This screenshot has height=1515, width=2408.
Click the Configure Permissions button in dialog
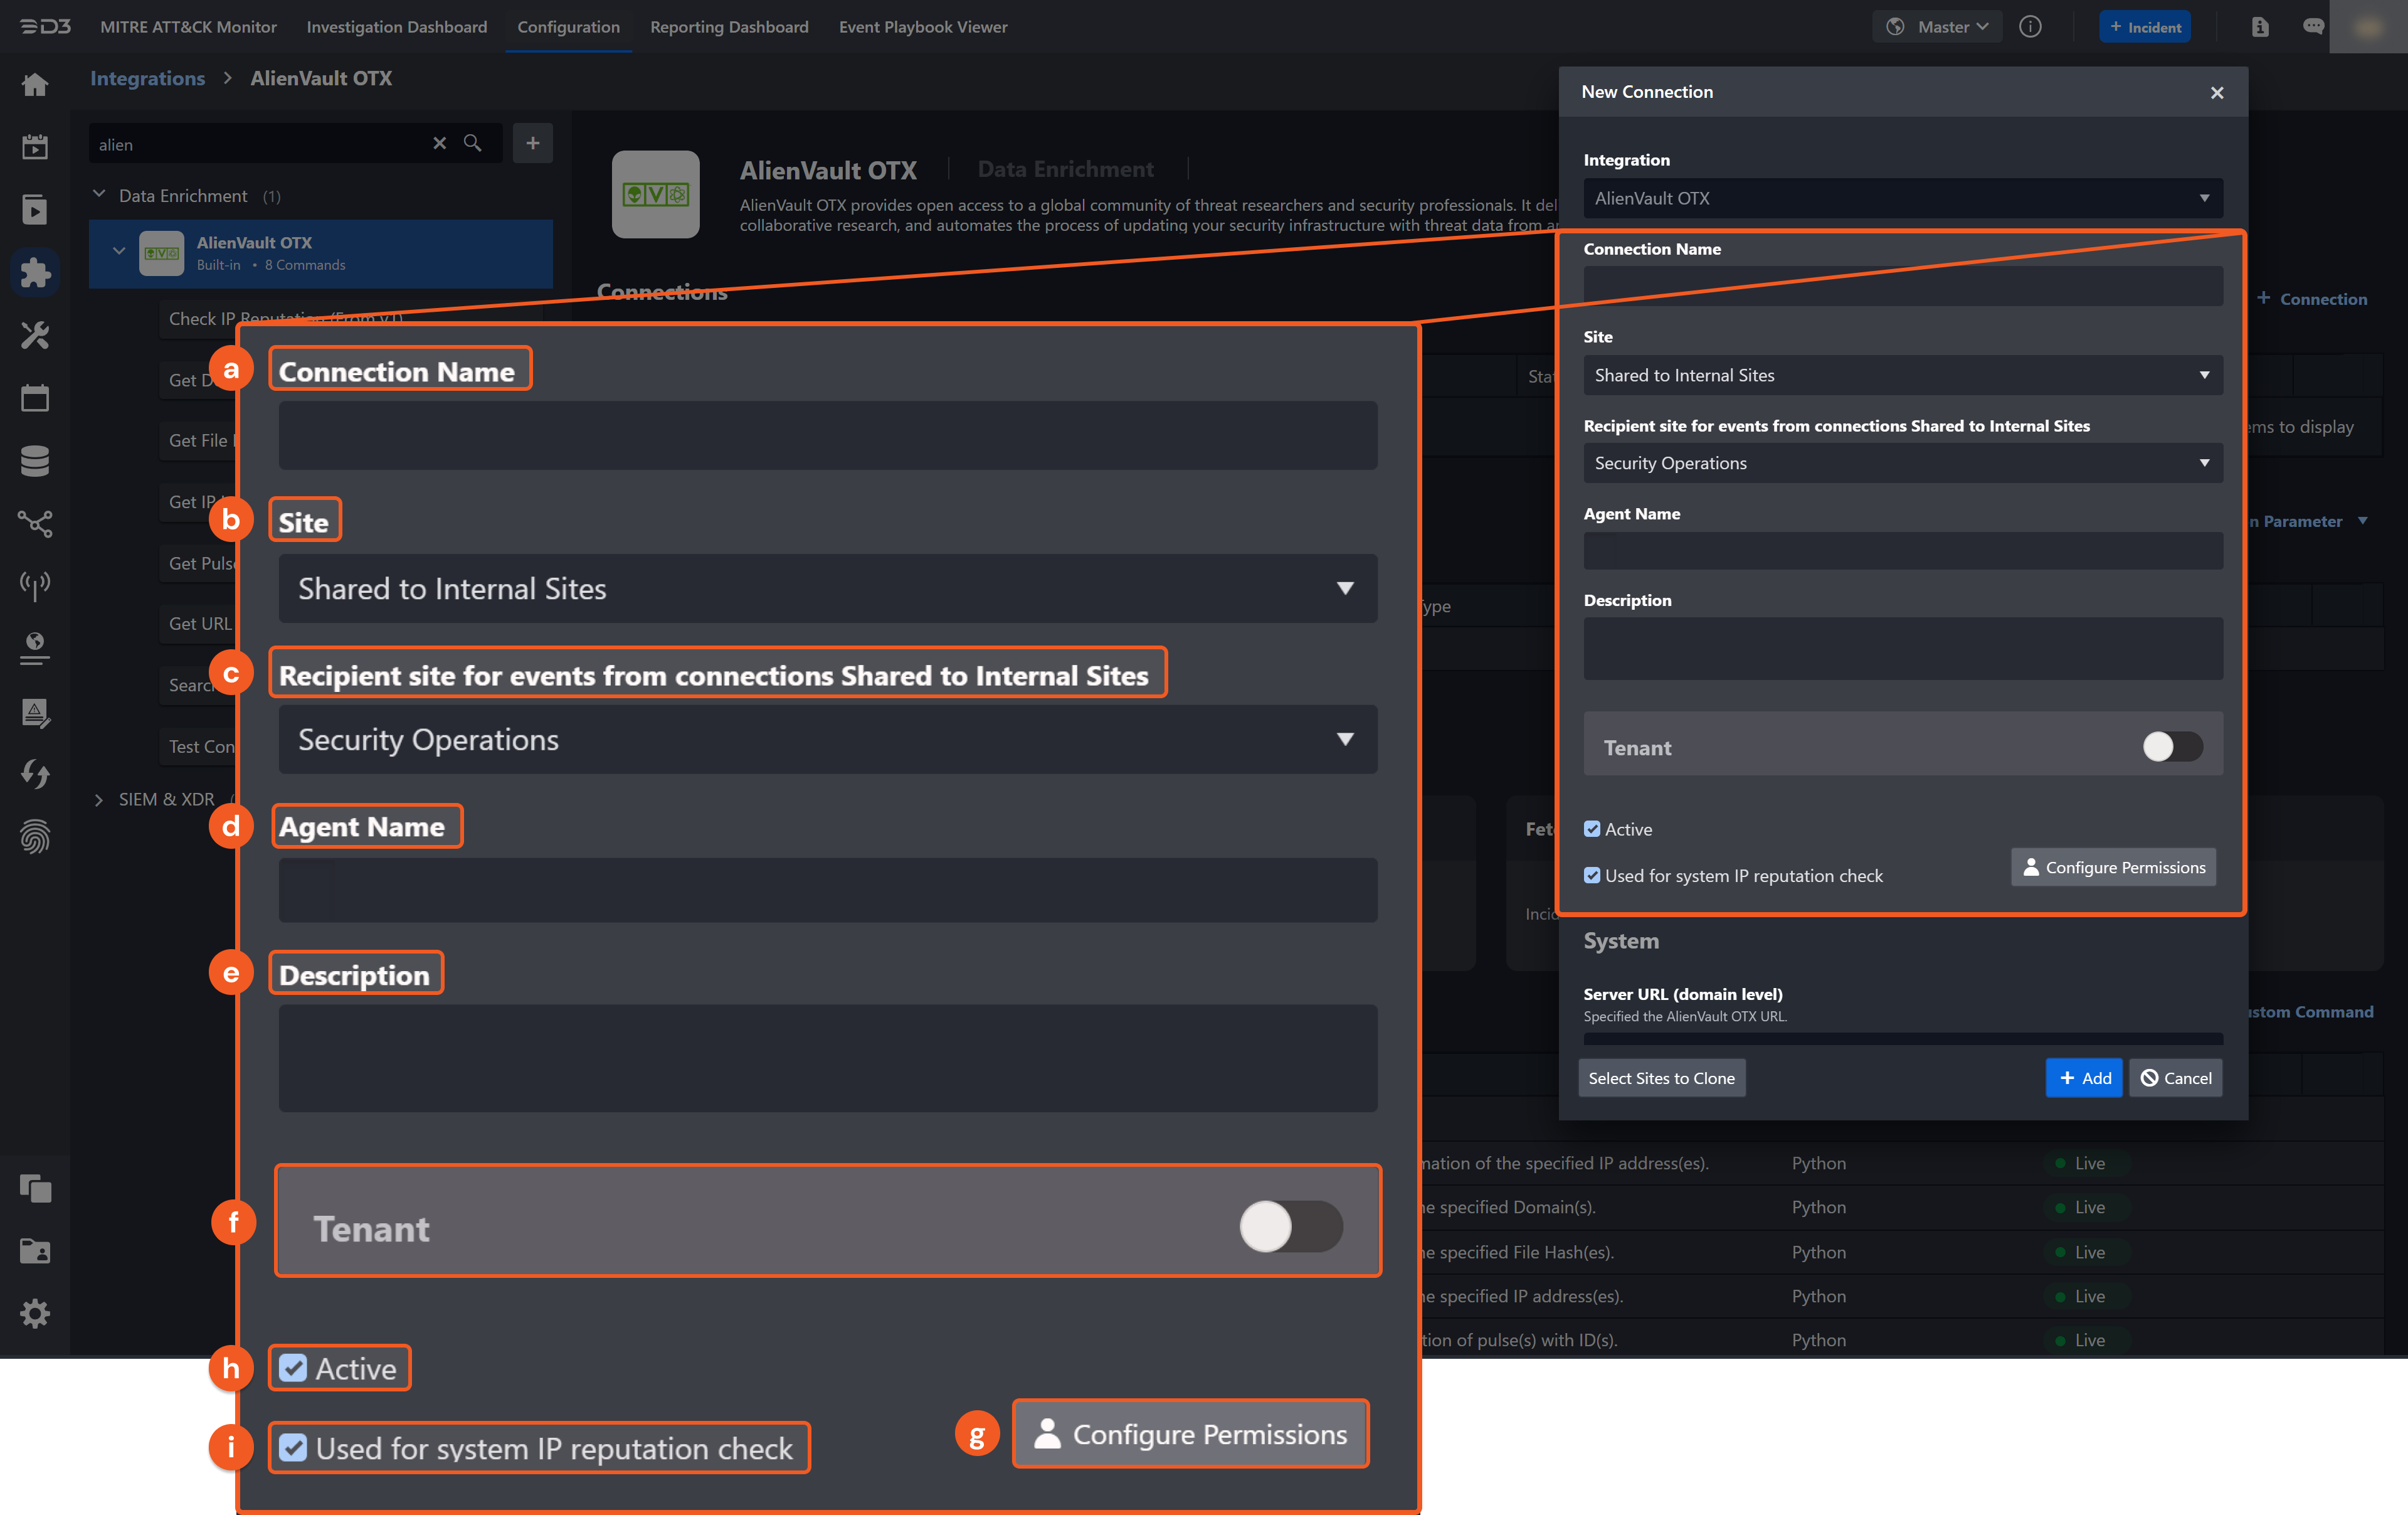[2113, 868]
